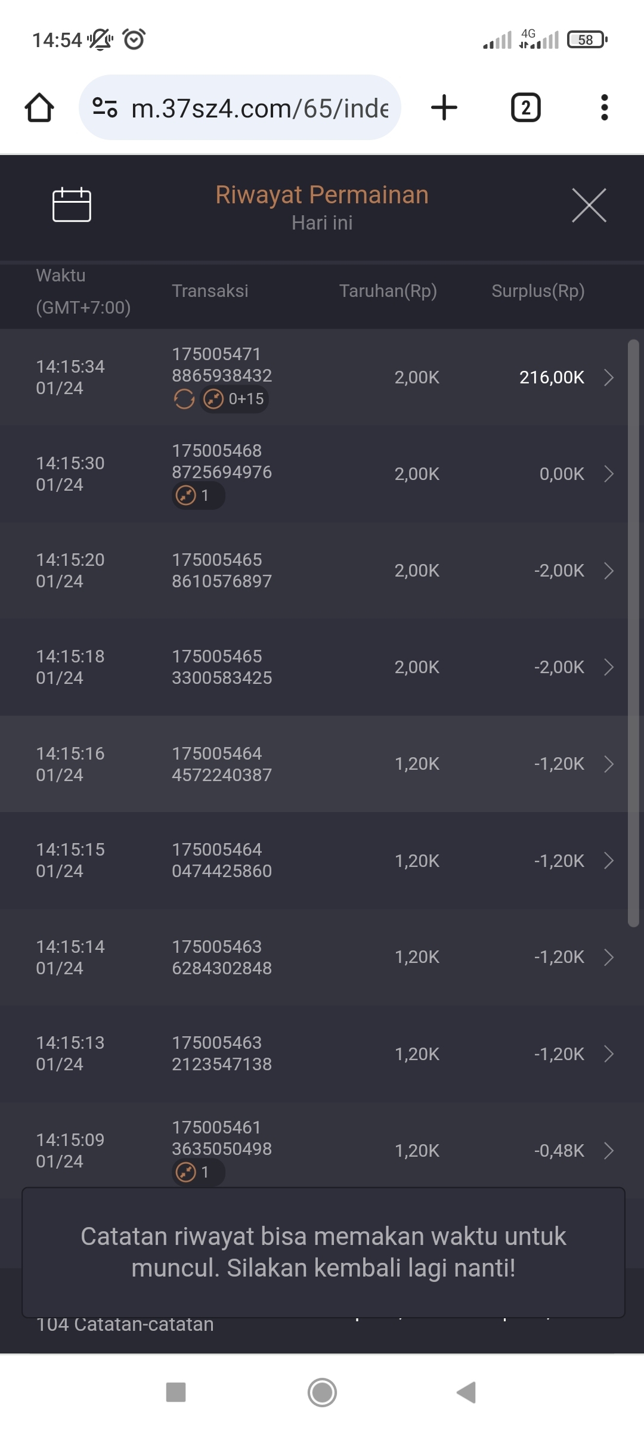Tap the replay icon on 14:15:34 transaction
Screen dimensions: 644x1431
(184, 399)
